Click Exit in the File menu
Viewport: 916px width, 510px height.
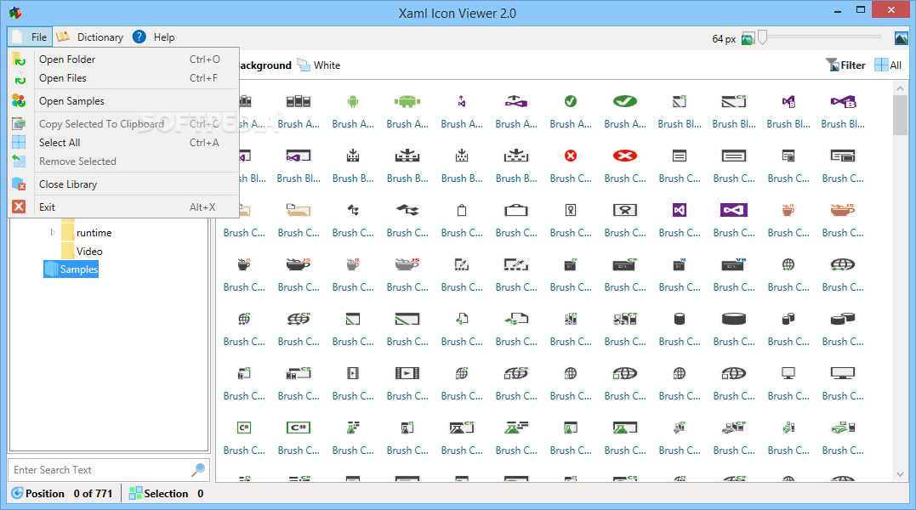124,207
